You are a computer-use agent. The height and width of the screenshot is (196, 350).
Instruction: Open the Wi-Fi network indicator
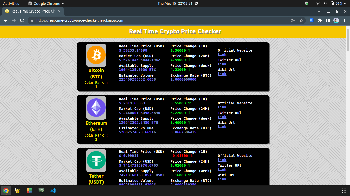coord(318,3)
